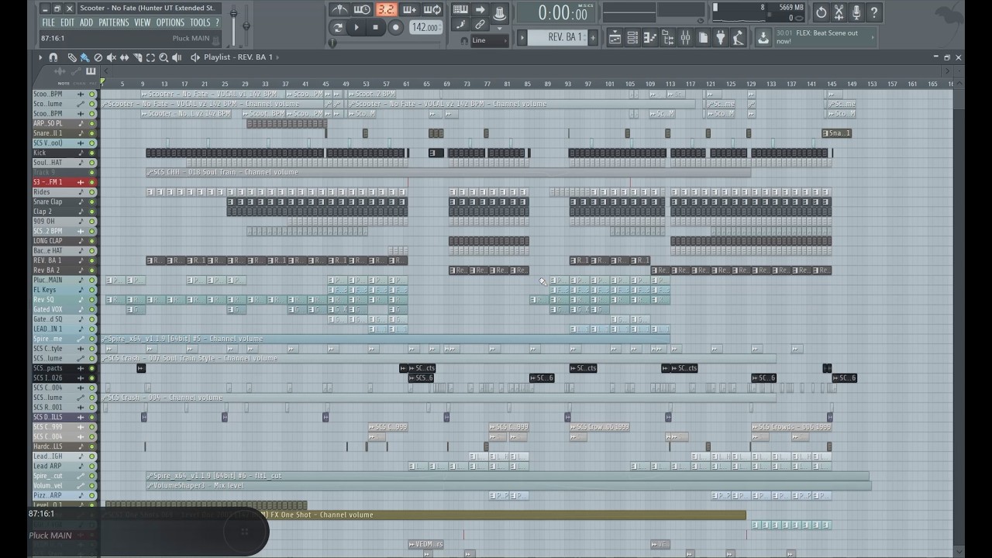Select the Playback speaker tool

[177, 57]
